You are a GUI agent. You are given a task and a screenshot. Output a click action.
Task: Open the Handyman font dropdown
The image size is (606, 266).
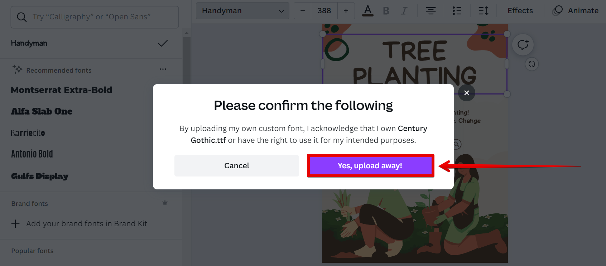tap(242, 11)
